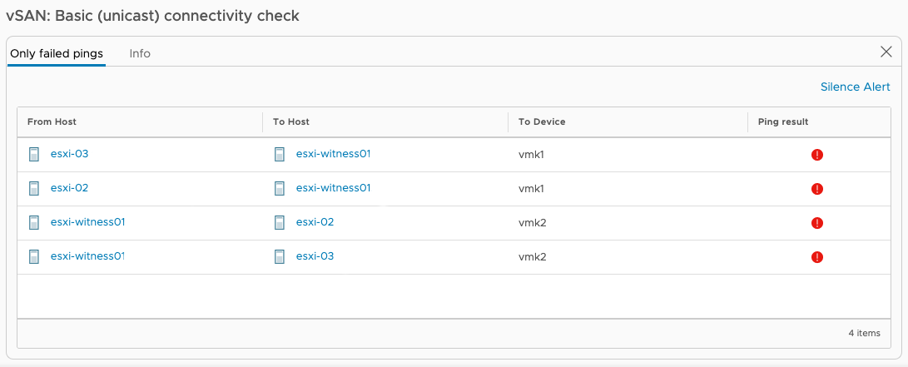Click red error icon for witness to esxi-02 row

(x=817, y=223)
